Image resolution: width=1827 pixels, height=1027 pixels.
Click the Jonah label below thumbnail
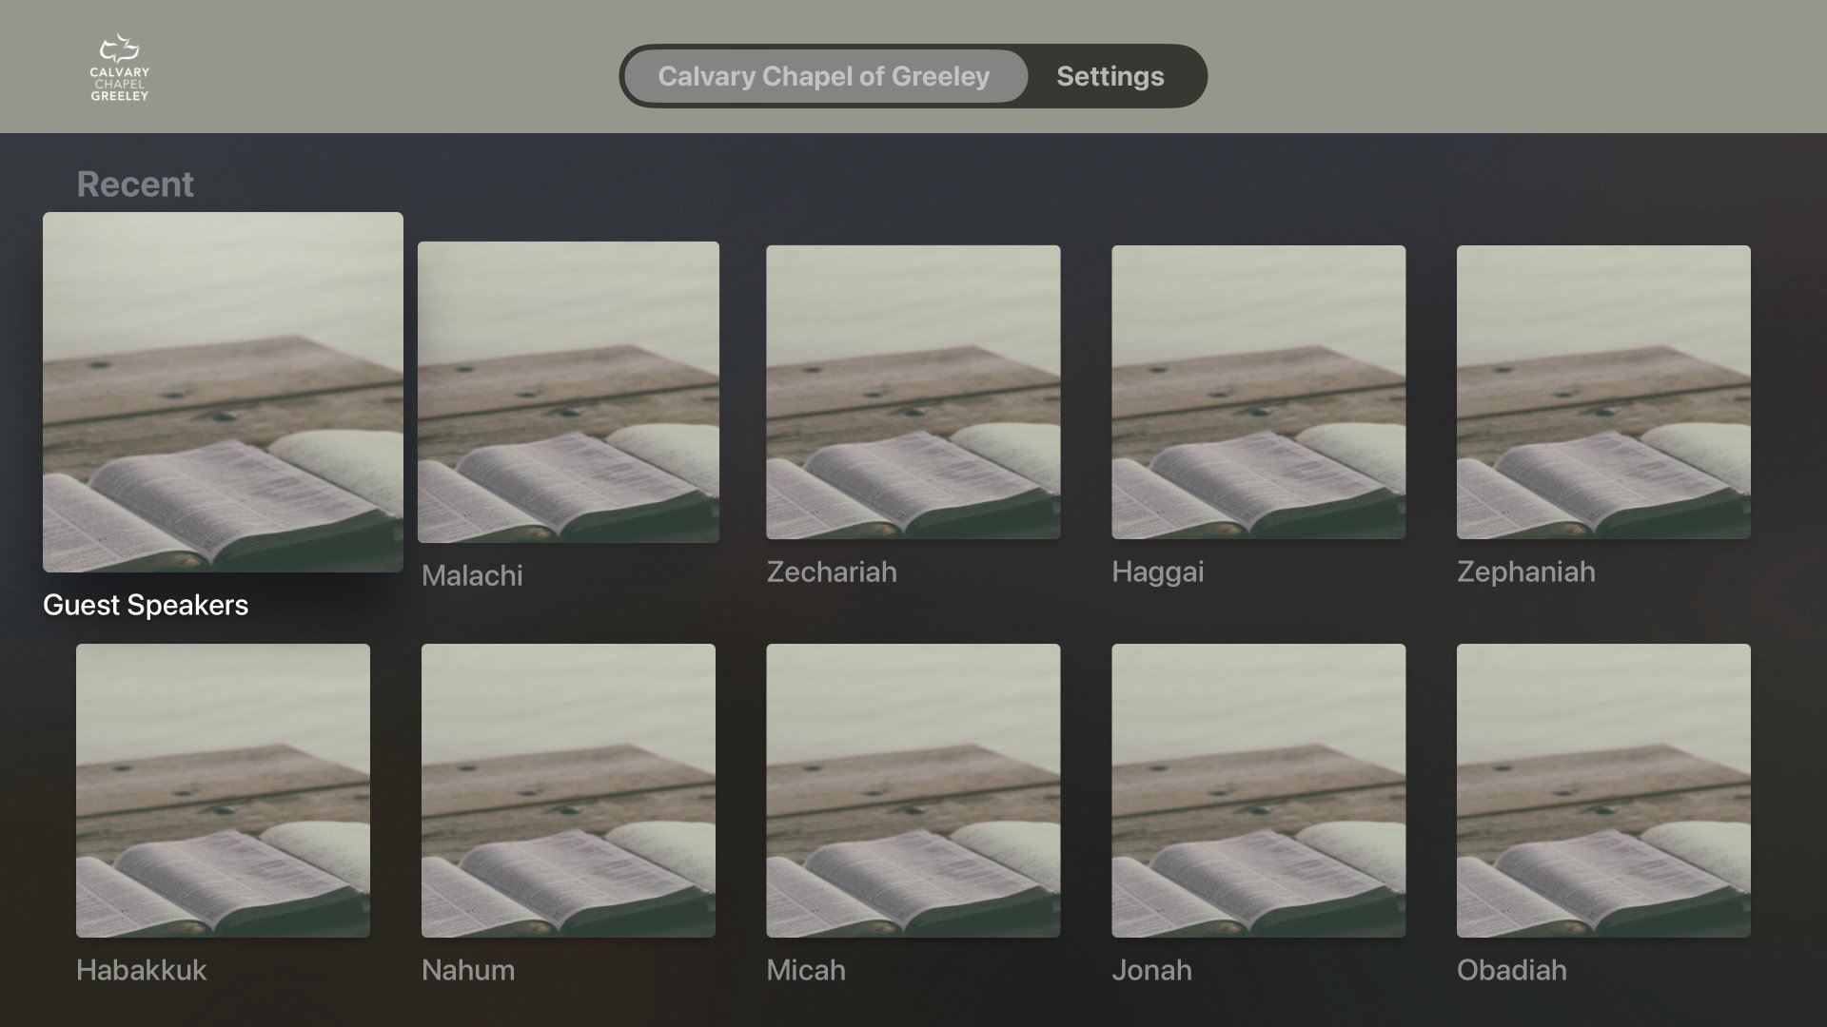(x=1151, y=970)
